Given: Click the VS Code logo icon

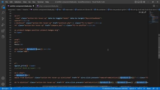Looking at the screenshot, I should click(x=2, y=2).
